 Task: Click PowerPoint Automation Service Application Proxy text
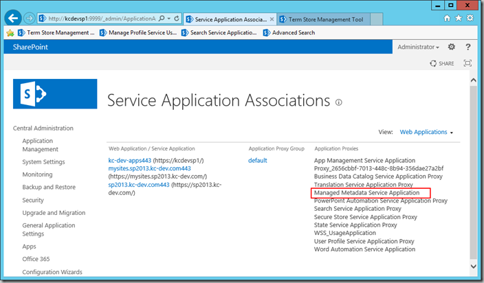(x=381, y=201)
